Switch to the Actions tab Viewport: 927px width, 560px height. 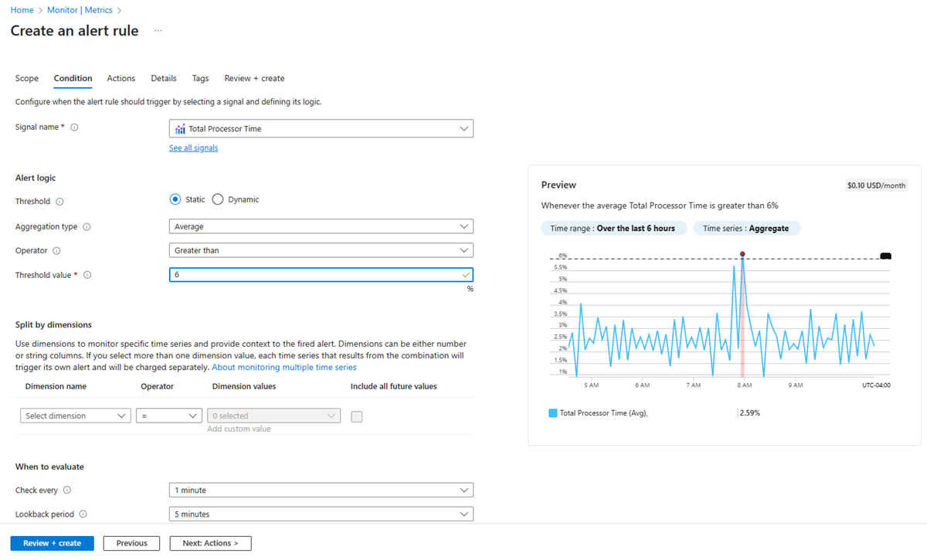[121, 78]
